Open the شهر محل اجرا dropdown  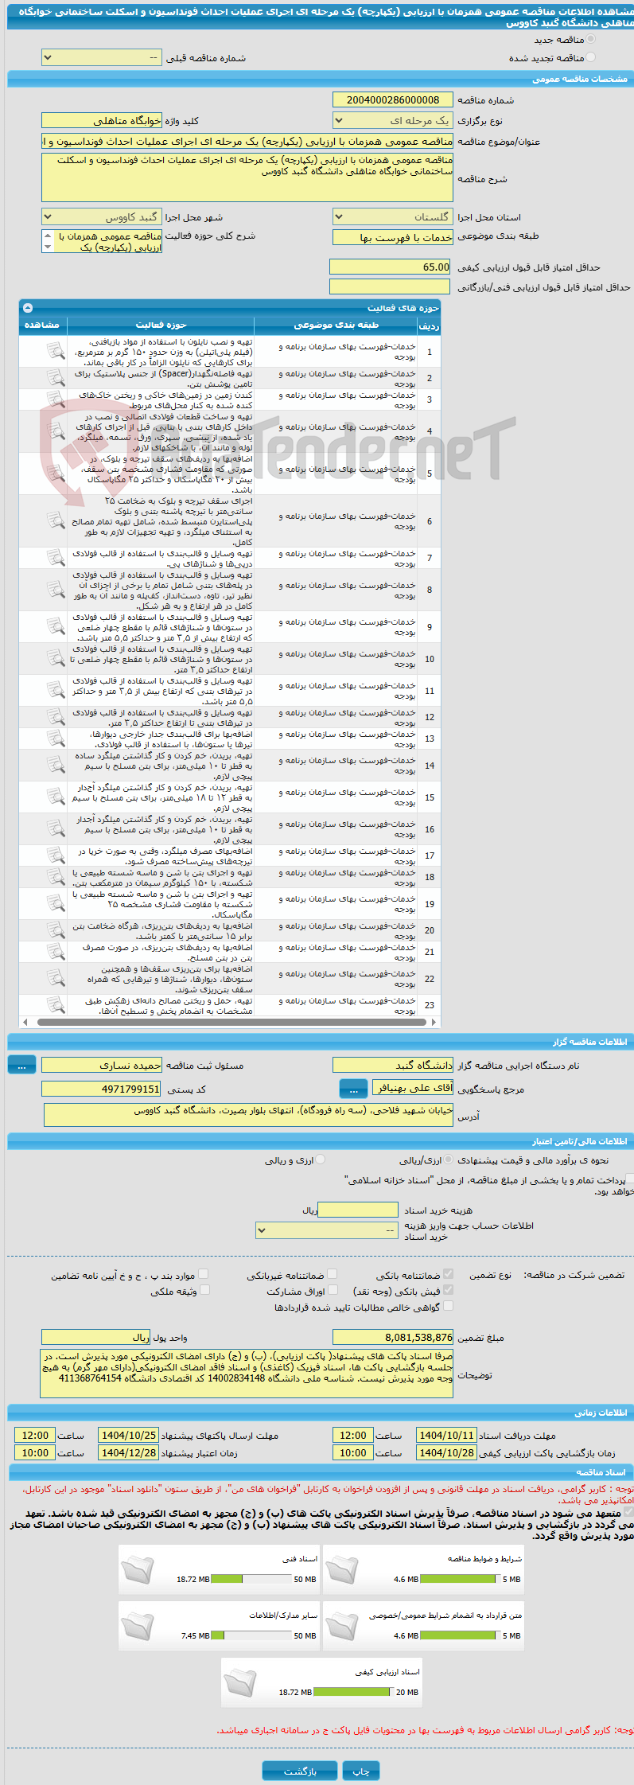click(x=102, y=216)
